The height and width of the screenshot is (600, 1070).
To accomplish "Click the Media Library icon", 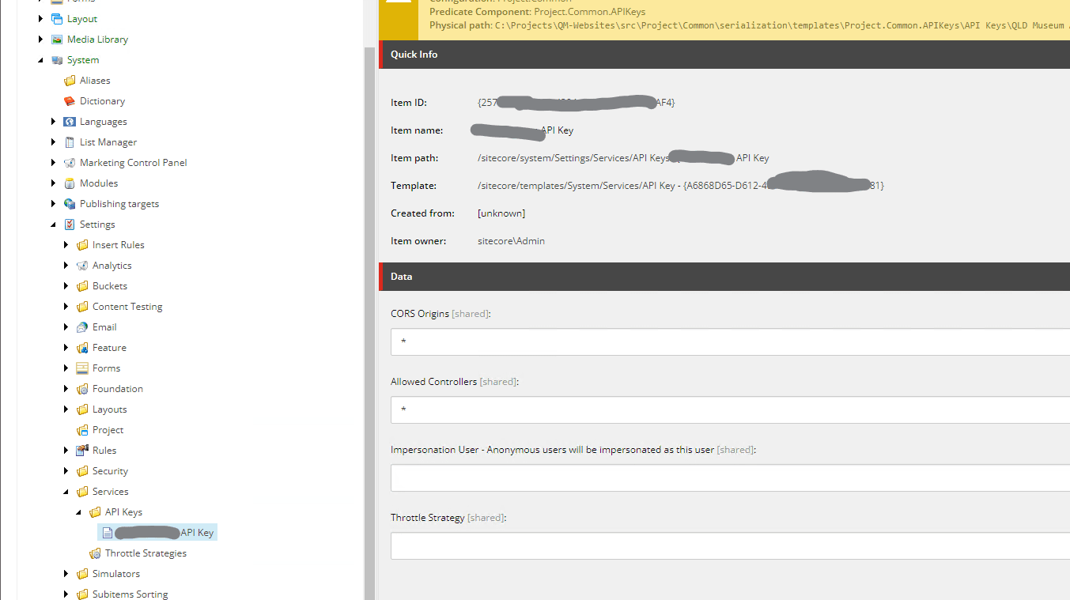I will 57,40.
